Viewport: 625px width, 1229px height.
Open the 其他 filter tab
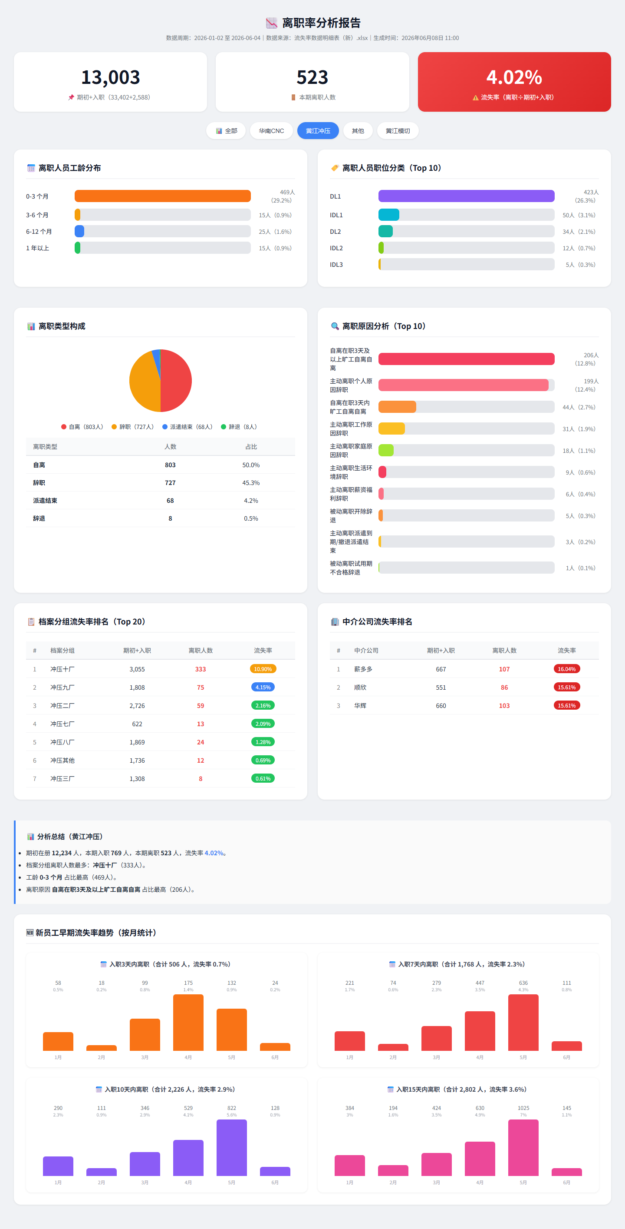[x=358, y=131]
